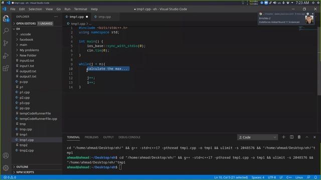Maximize the panel with chevron up icon

click(x=307, y=137)
